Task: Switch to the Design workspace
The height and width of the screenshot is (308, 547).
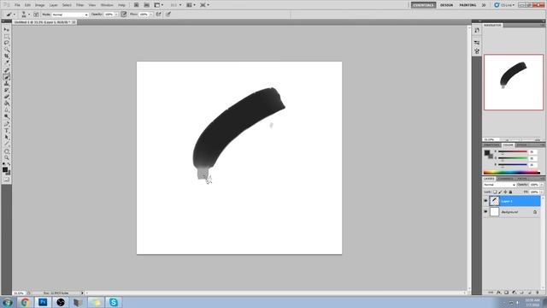Action: click(x=446, y=5)
